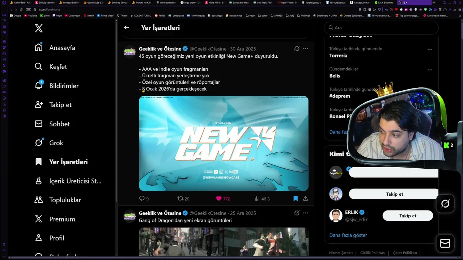Switch to Star Trek: First tab
This screenshot has height=260, width=463.
[263, 3]
